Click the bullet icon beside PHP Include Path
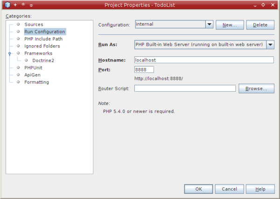280x199 pixels. (x=19, y=39)
